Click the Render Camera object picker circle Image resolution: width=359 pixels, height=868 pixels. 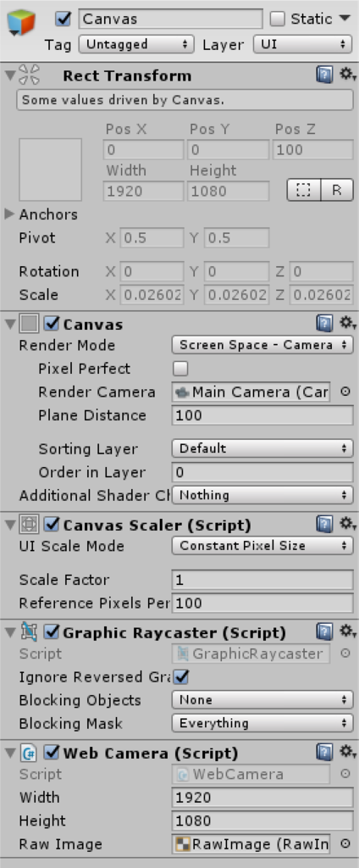[345, 392]
